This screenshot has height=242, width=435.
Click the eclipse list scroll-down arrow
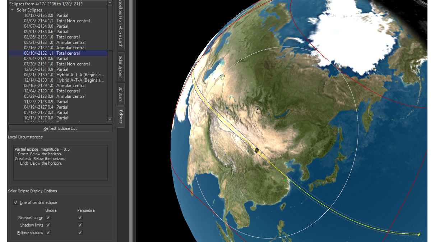pos(110,119)
